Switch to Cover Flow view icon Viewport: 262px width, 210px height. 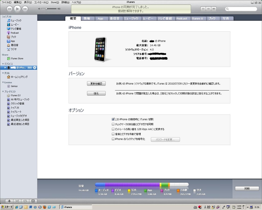pos(214,9)
